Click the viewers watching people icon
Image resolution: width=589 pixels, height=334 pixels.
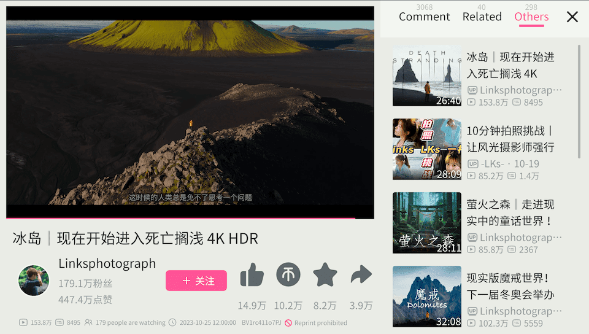click(x=88, y=322)
